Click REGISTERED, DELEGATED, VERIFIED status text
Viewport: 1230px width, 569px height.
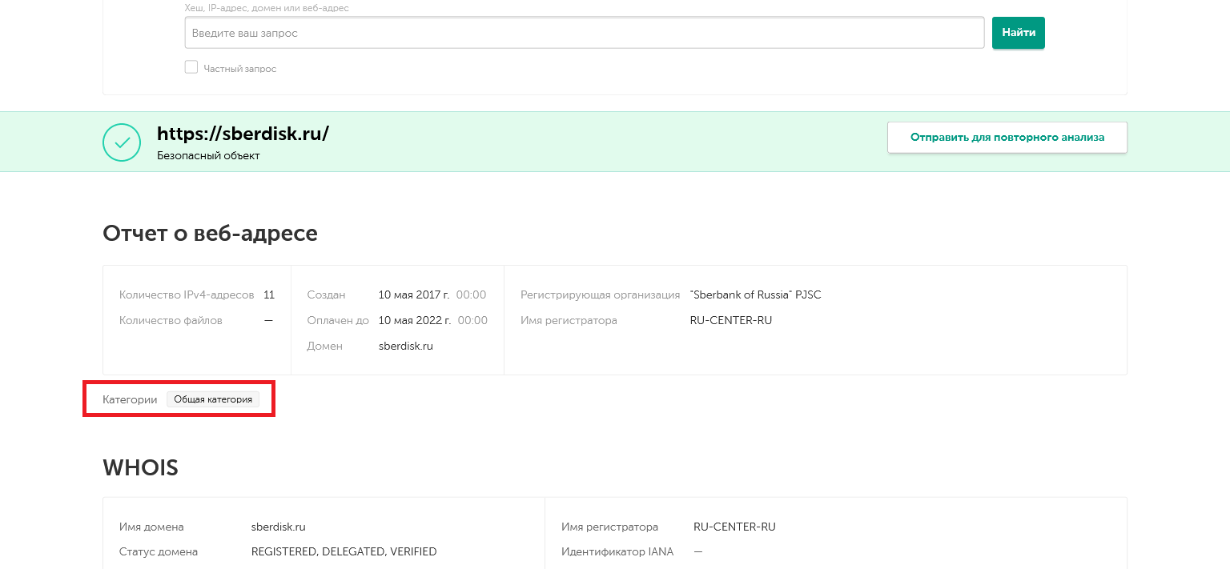coord(344,552)
